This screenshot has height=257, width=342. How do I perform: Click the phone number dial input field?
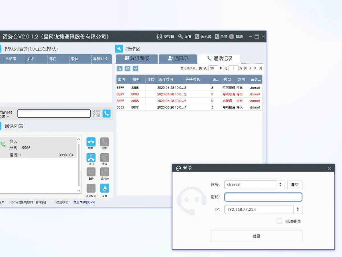click(x=54, y=114)
